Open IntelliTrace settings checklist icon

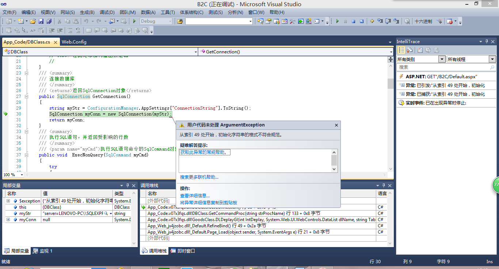(420, 50)
